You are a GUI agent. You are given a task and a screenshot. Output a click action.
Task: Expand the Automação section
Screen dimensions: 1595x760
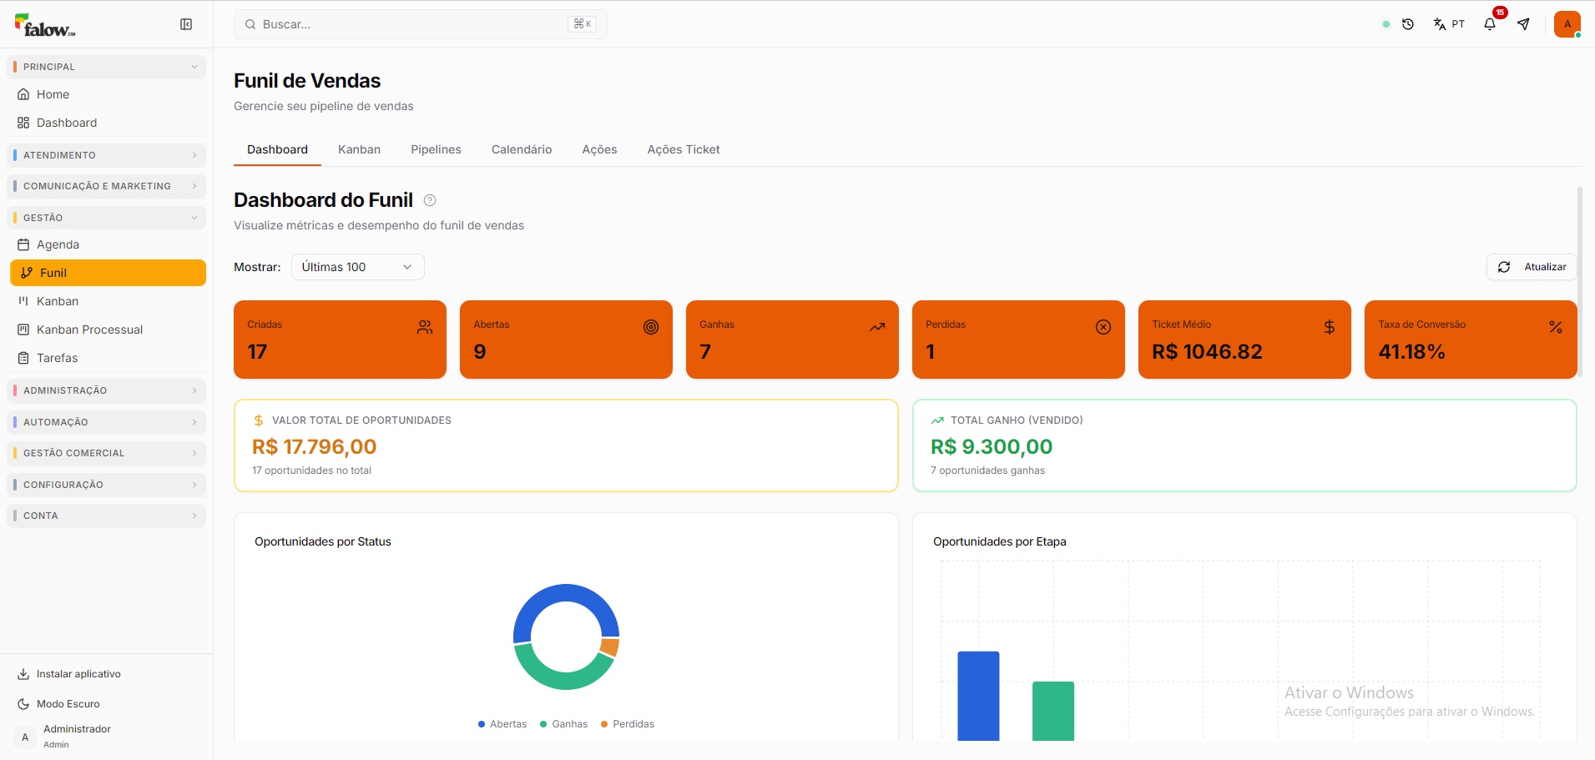pyautogui.click(x=107, y=422)
